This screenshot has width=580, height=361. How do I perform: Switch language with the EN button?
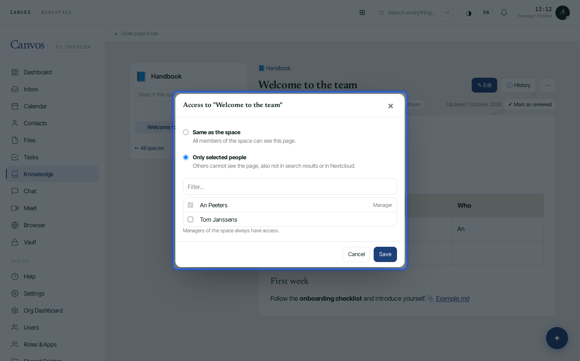486,13
